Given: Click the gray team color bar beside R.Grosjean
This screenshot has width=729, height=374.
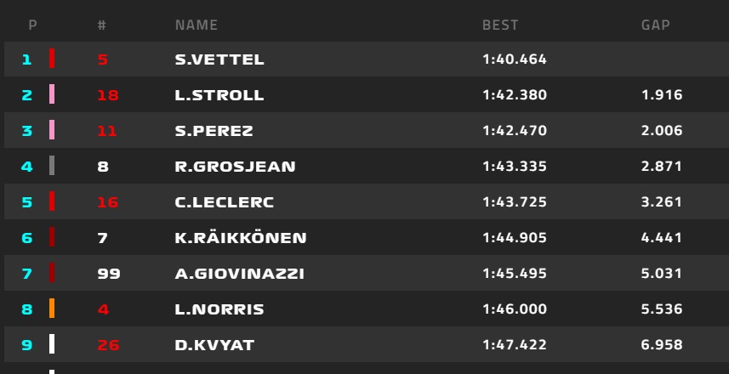Looking at the screenshot, I should 52,166.
